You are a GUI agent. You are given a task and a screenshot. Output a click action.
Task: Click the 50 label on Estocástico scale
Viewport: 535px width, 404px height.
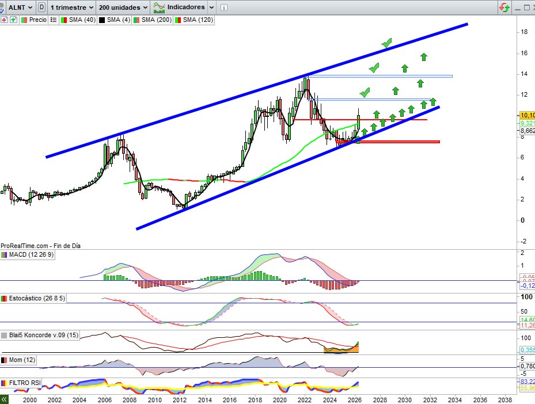pyautogui.click(x=524, y=311)
